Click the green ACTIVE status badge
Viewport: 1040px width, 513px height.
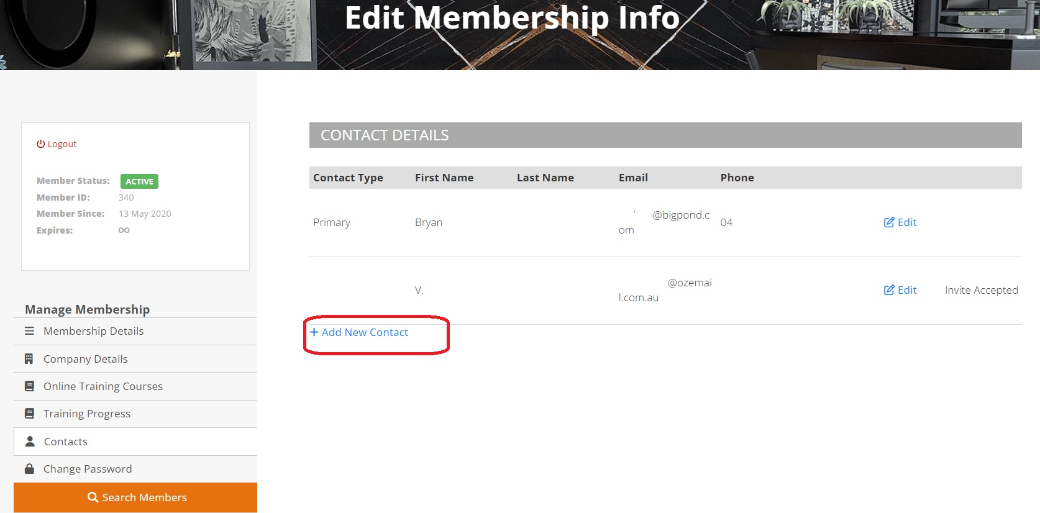click(139, 181)
